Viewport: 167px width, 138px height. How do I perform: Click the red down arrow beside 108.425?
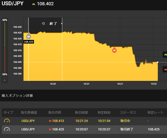(x=50, y=129)
